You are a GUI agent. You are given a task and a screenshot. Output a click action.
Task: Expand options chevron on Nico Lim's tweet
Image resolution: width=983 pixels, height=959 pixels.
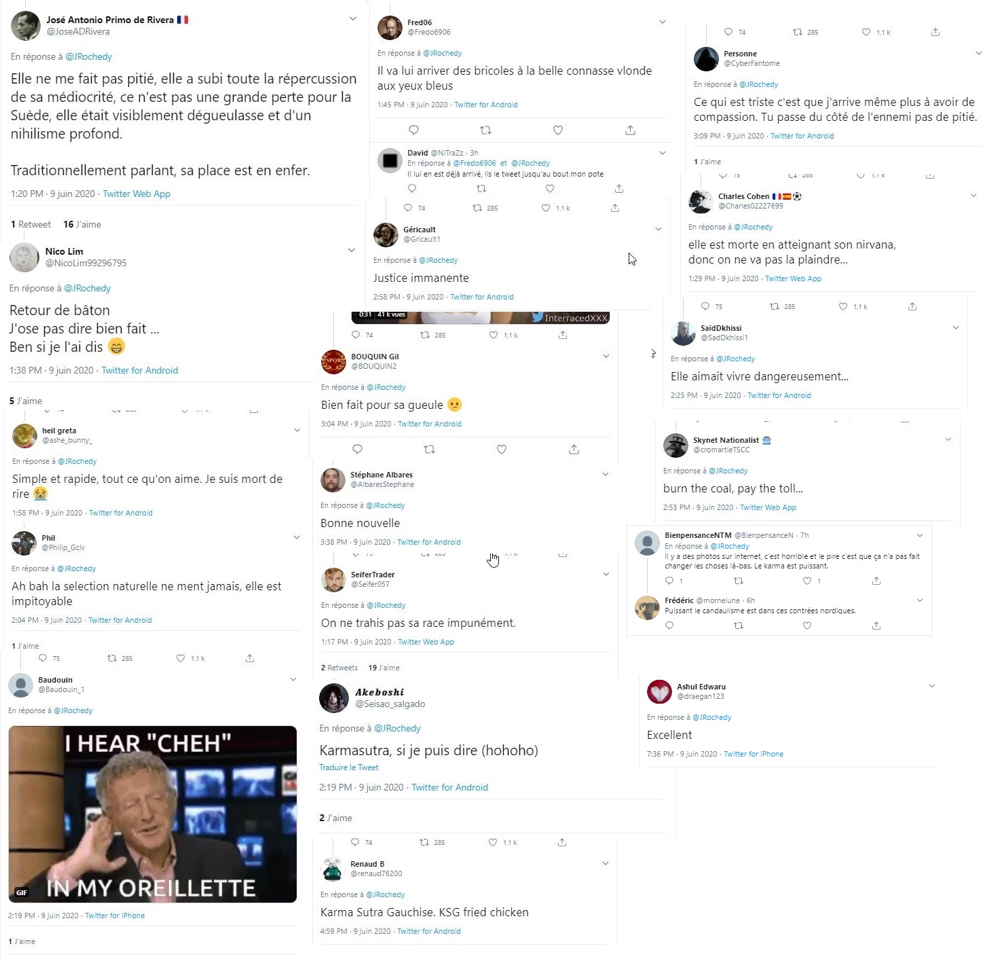tap(352, 250)
